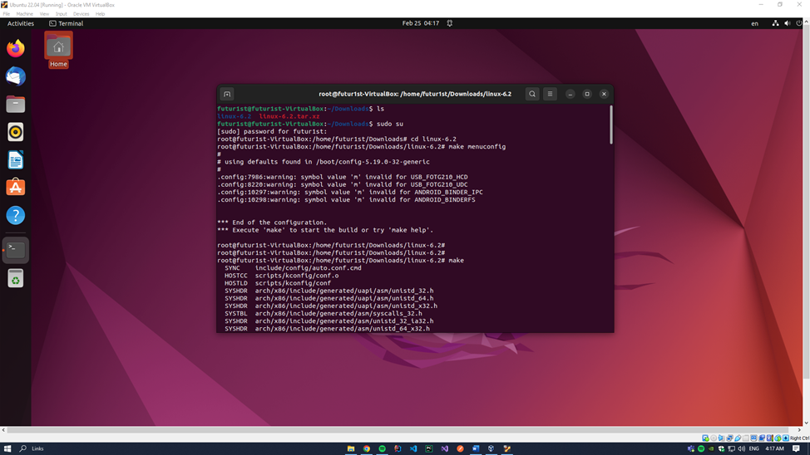Click the Windows taskbar search icon
810x455 pixels.
pos(22,448)
